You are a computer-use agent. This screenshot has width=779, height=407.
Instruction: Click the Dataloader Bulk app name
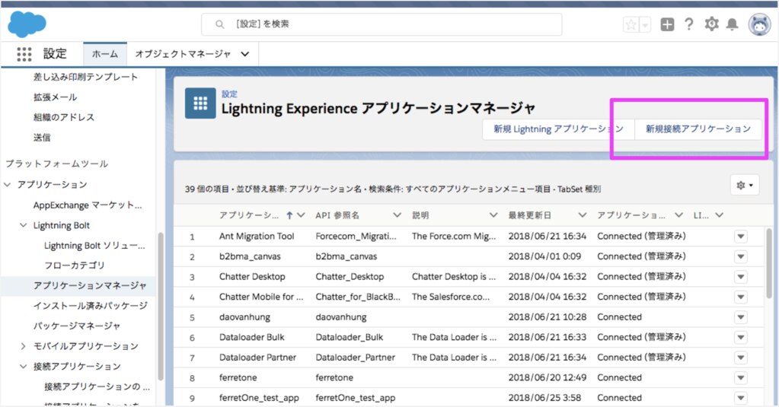coord(252,338)
